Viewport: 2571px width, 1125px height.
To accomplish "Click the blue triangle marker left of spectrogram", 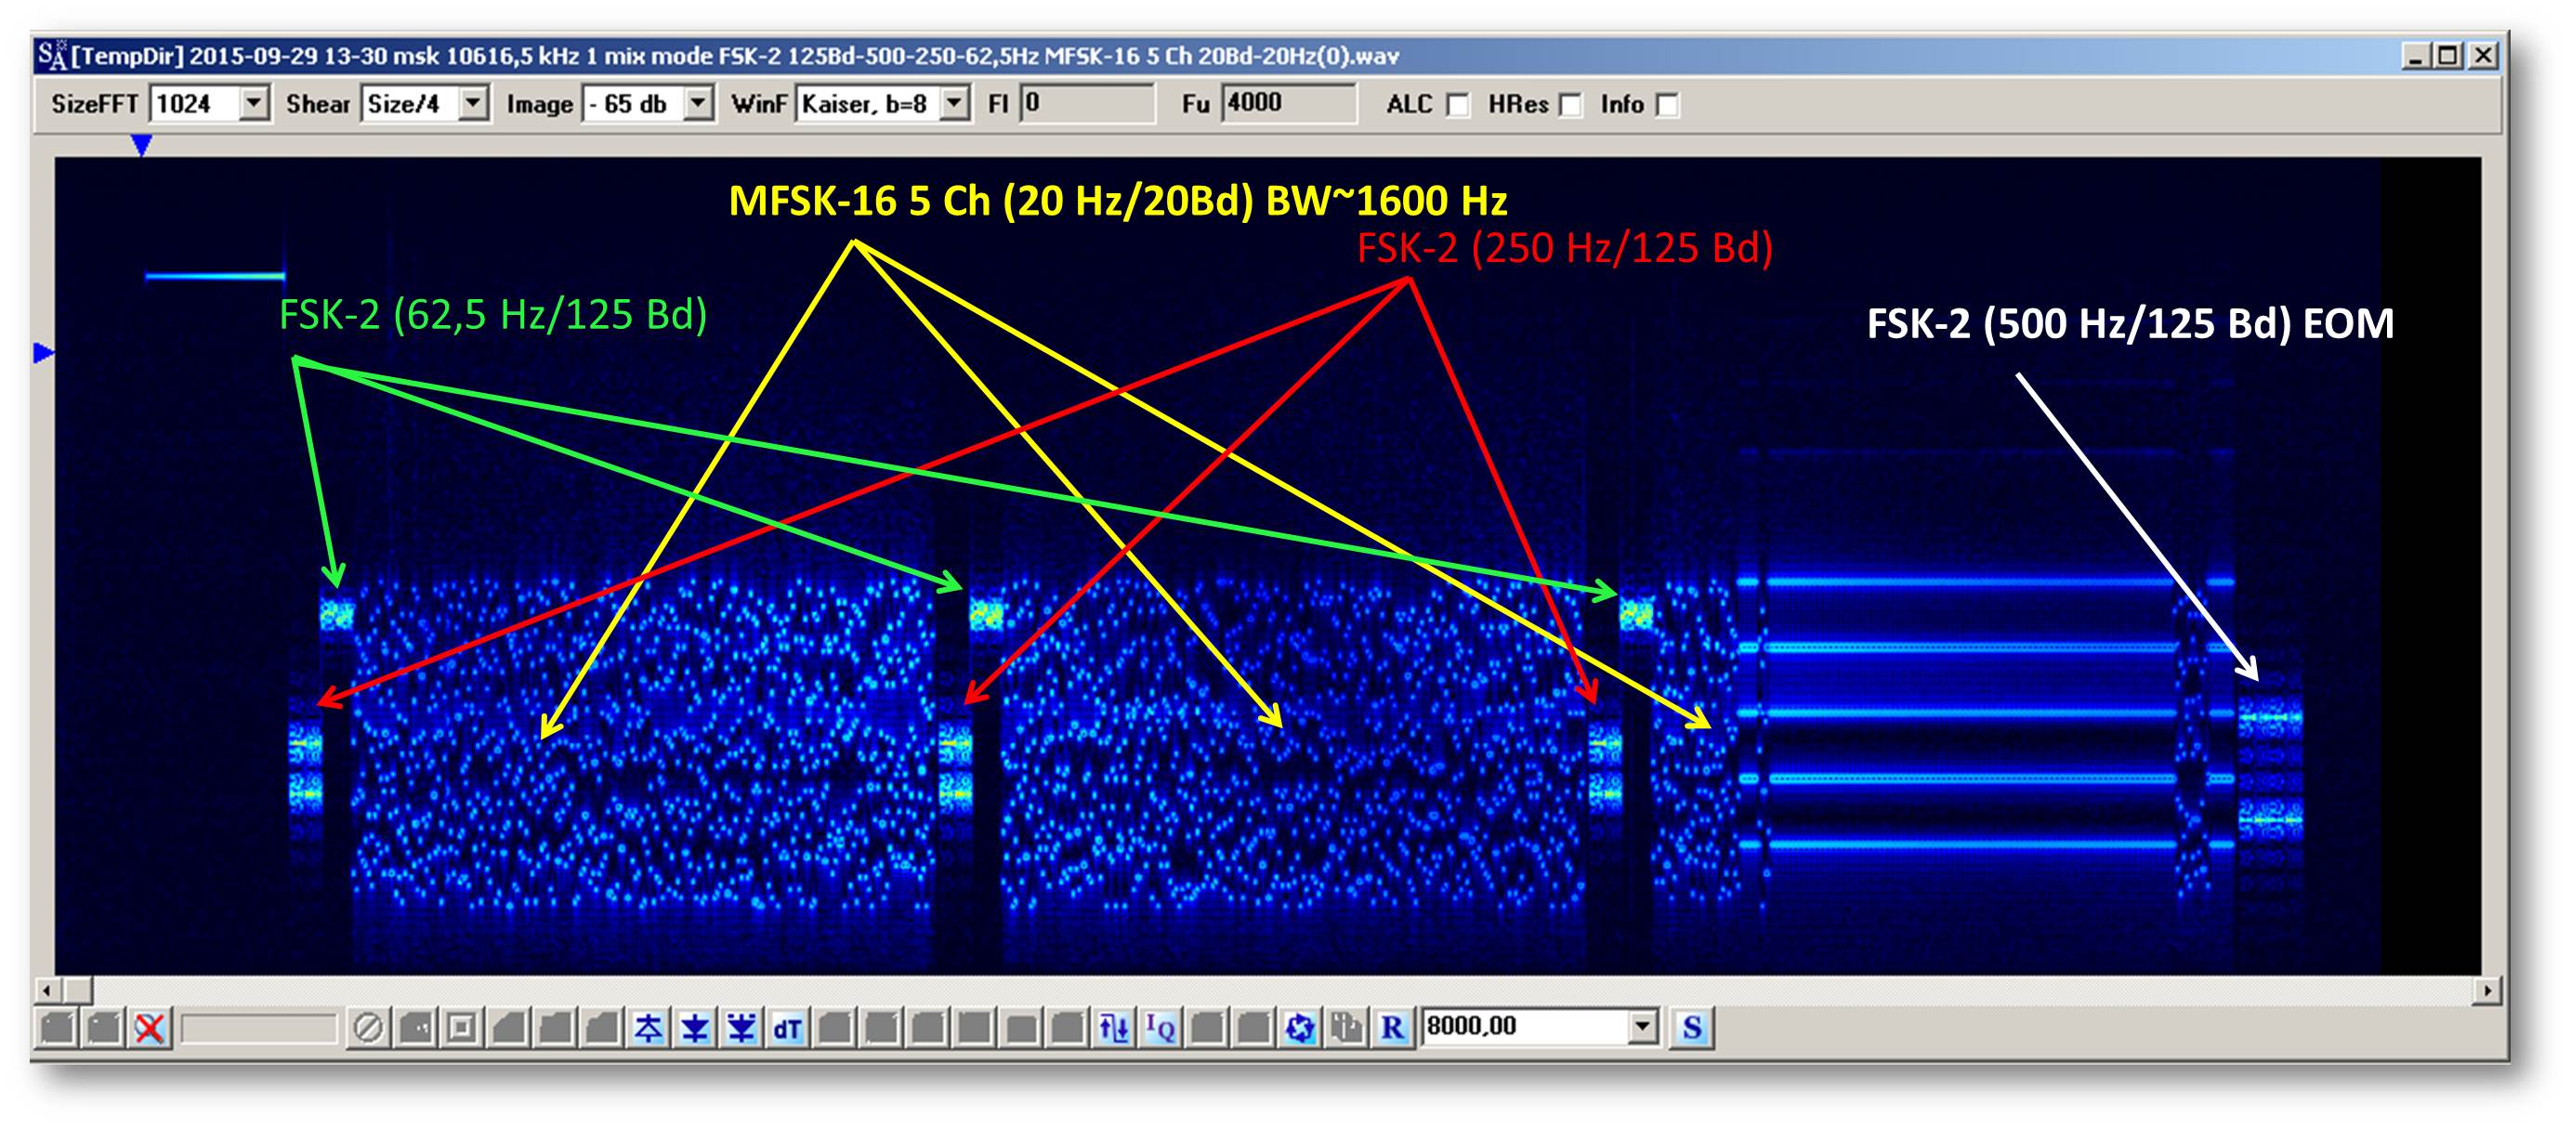I will click(44, 352).
